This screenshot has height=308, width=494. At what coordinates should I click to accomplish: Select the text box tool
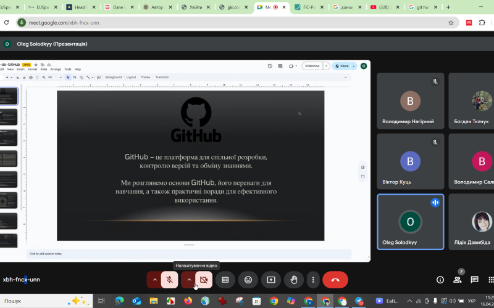[75, 78]
